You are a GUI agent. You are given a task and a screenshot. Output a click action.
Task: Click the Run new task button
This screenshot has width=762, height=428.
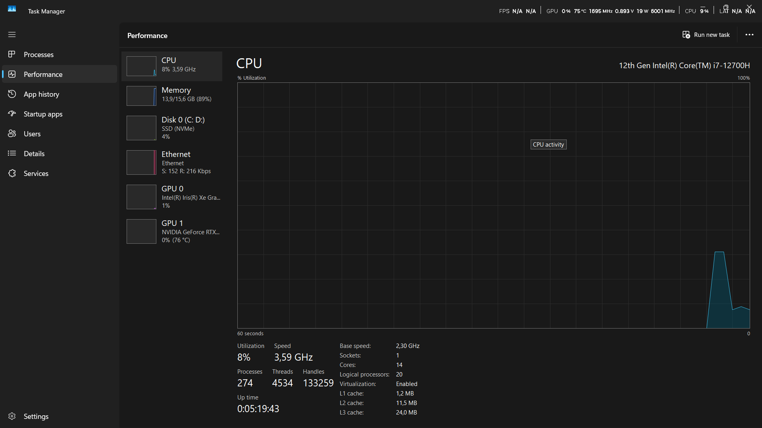[x=706, y=35]
